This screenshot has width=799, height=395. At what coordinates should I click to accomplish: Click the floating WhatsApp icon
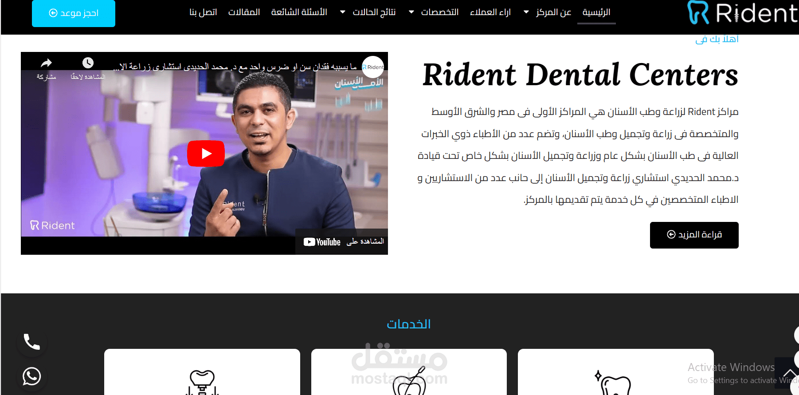tap(32, 376)
